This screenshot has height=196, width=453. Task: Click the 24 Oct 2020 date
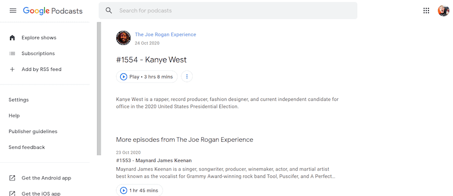147,43
